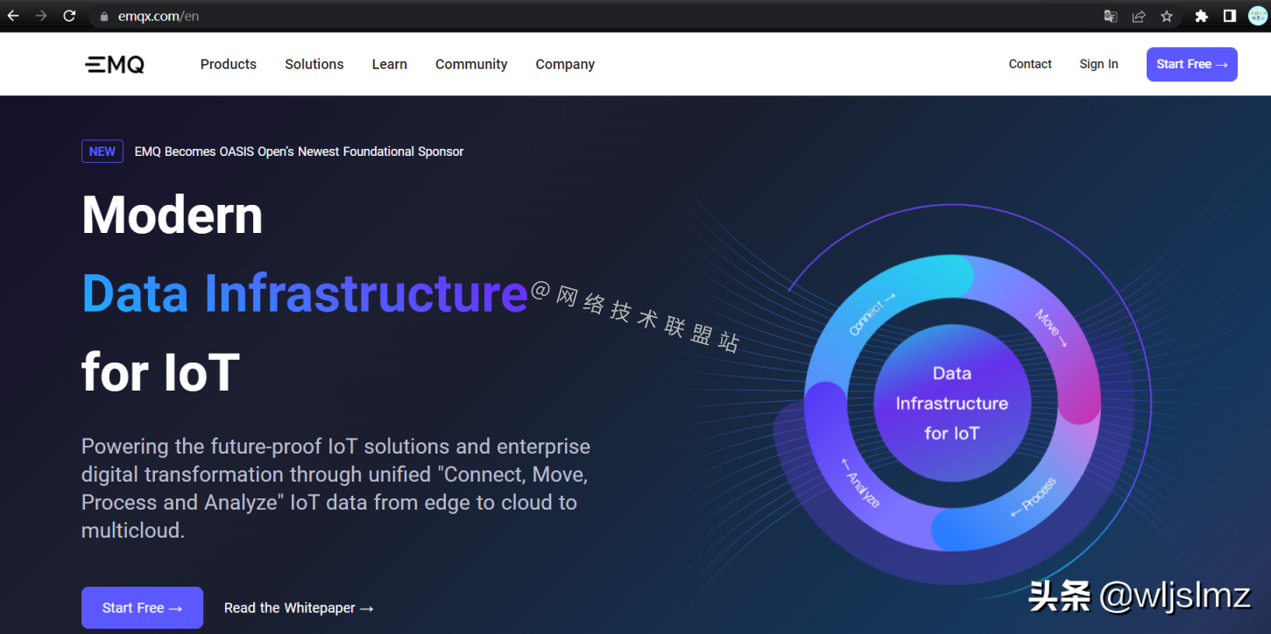The width and height of the screenshot is (1271, 634).
Task: Click the Start Free button in header
Action: coord(1191,64)
